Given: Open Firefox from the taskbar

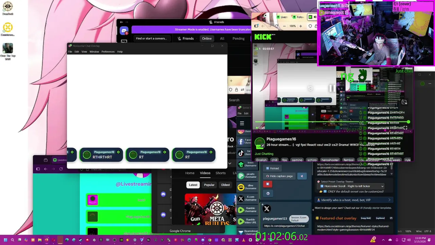Looking at the screenshot, I should click(47, 240).
